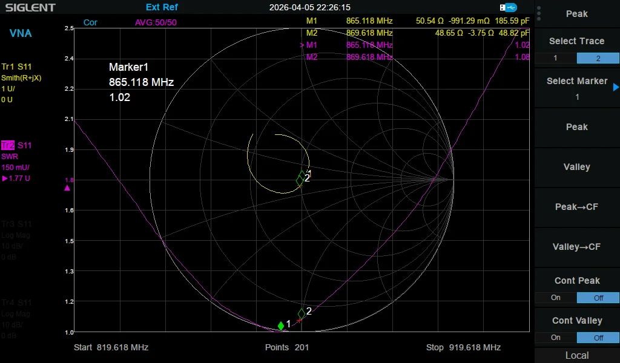
Task: Select the highlighted Tr2 S11 SWR trace label
Action: 16,145
